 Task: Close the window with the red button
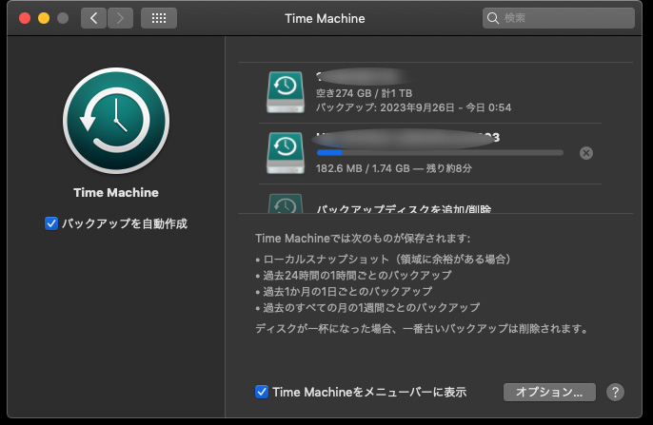tap(25, 18)
